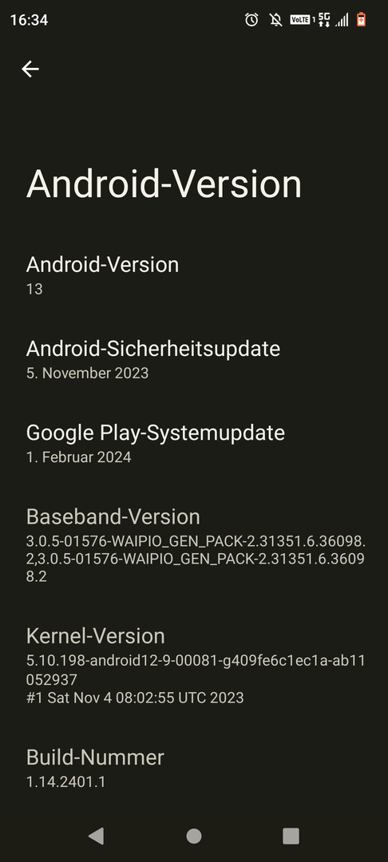
Task: Go home via the circle button
Action: [x=194, y=836]
